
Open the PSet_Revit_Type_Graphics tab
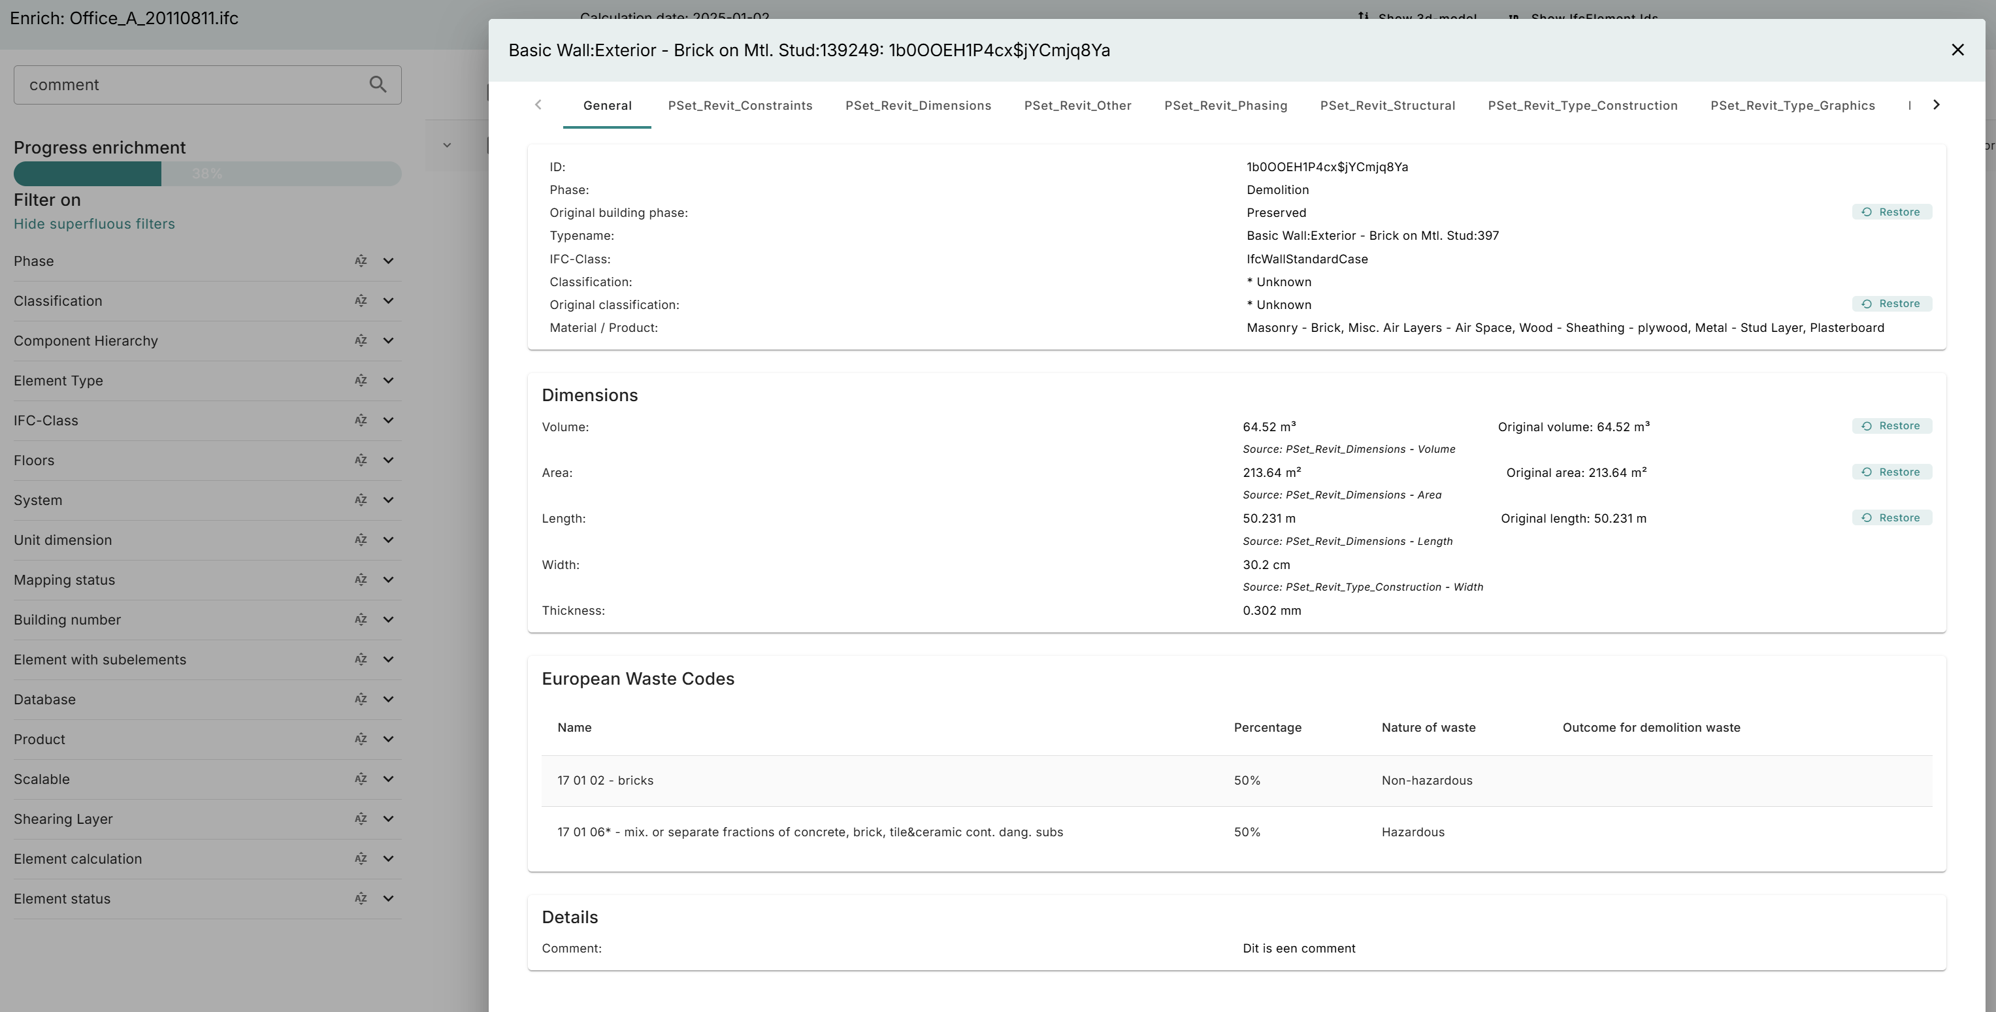[1793, 105]
